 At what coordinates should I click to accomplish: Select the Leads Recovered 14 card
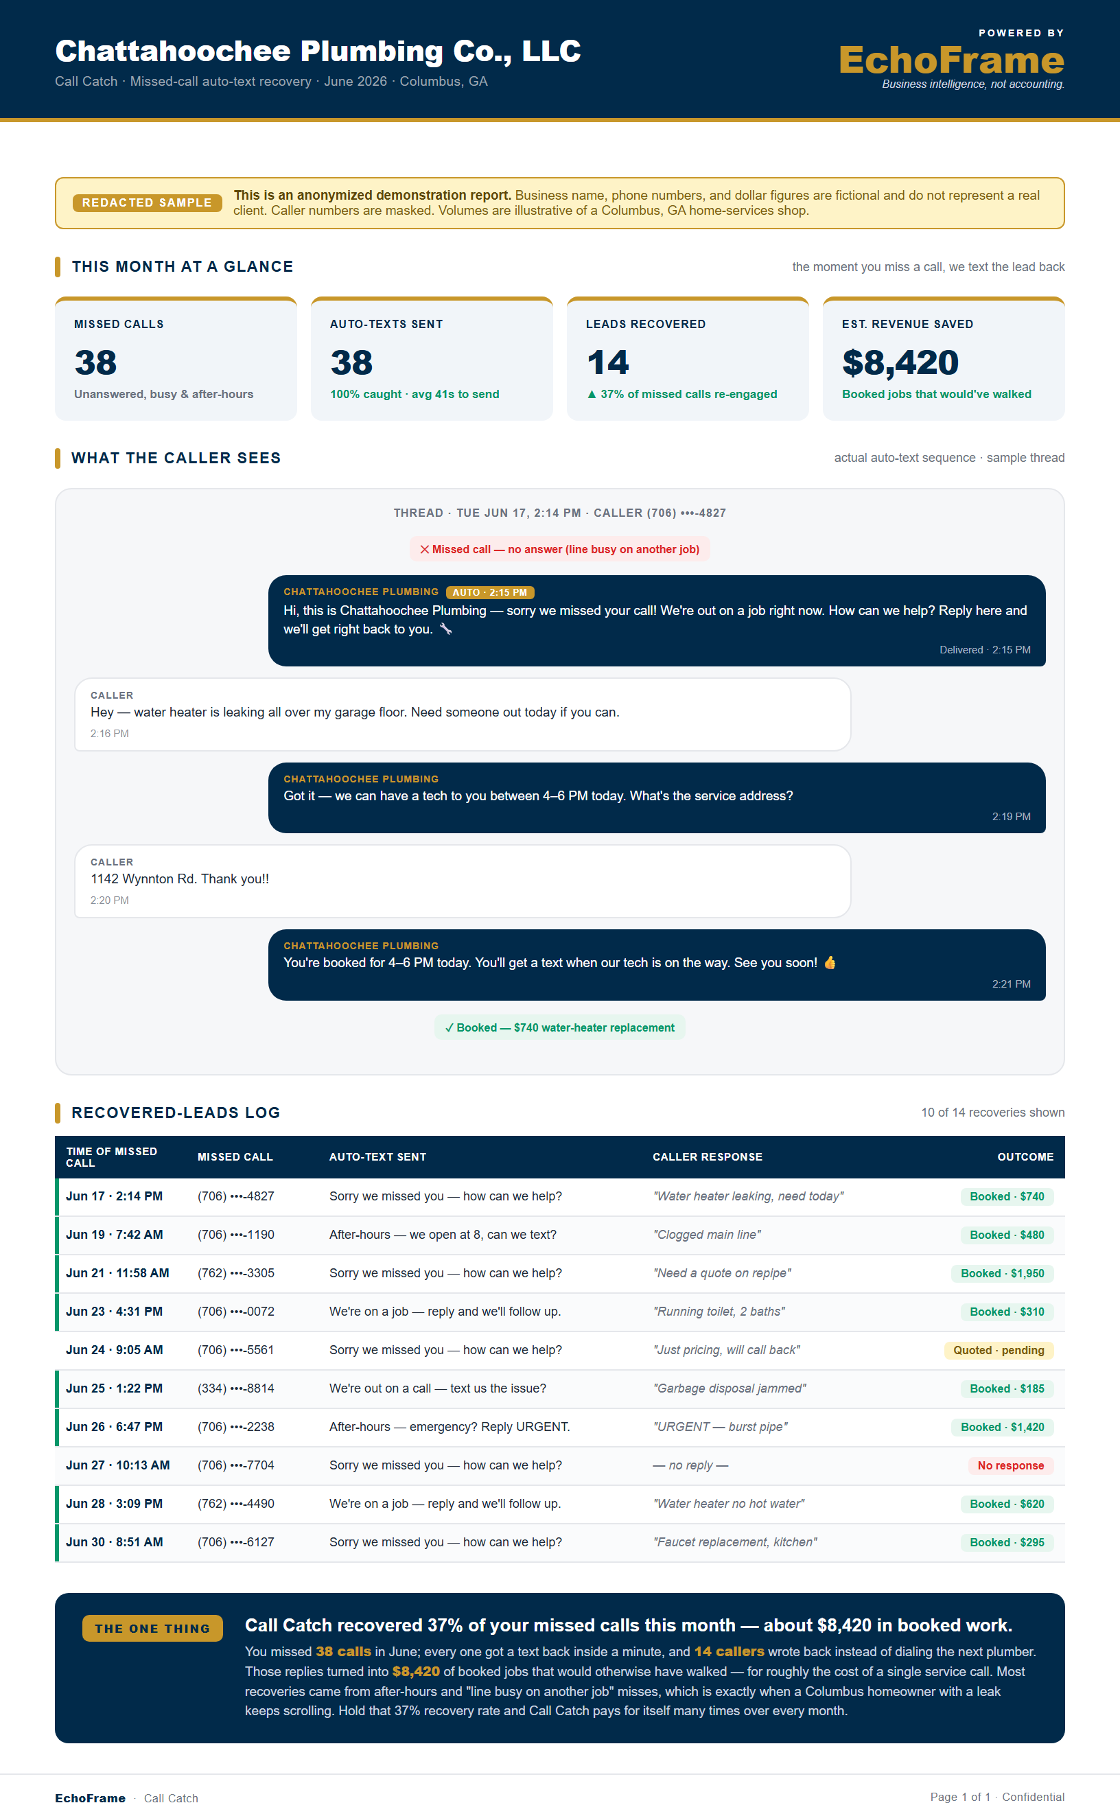coord(688,359)
